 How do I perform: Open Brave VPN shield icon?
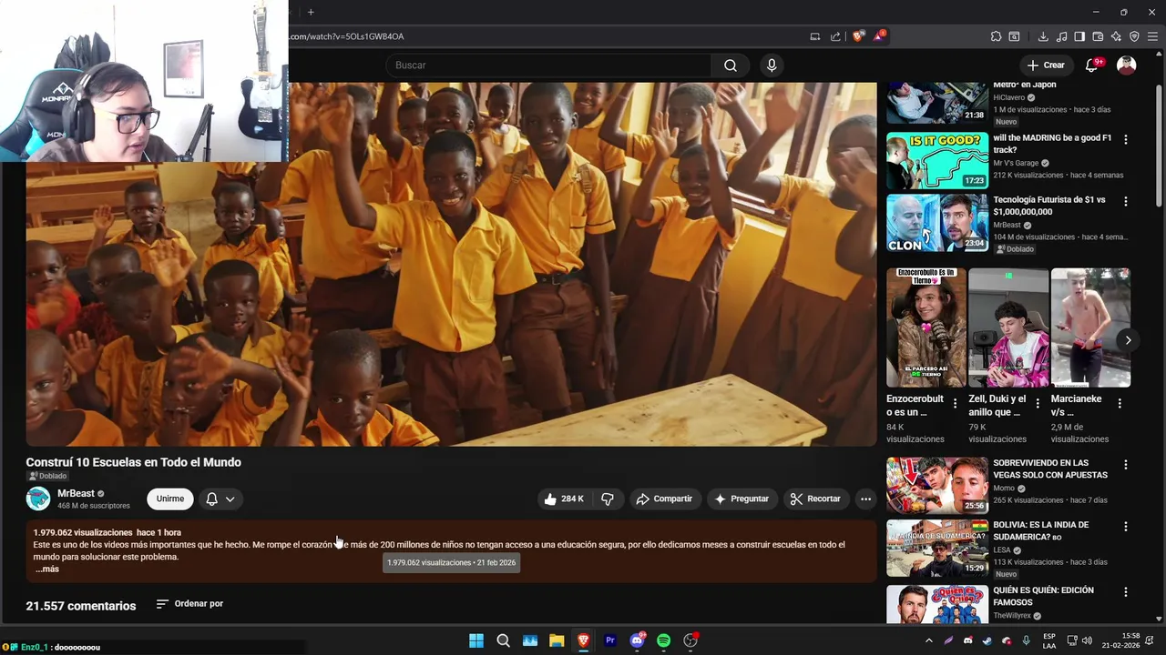coord(1134,36)
